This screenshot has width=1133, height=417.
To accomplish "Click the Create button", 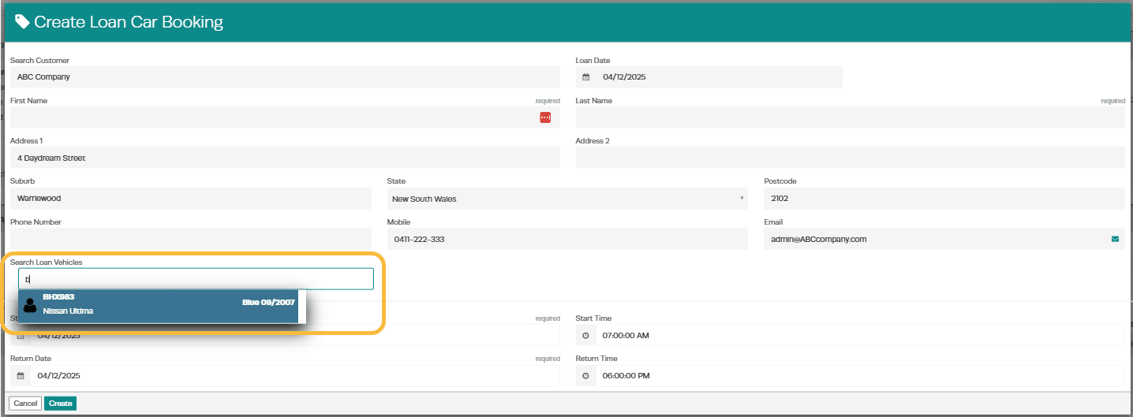I will pos(61,404).
